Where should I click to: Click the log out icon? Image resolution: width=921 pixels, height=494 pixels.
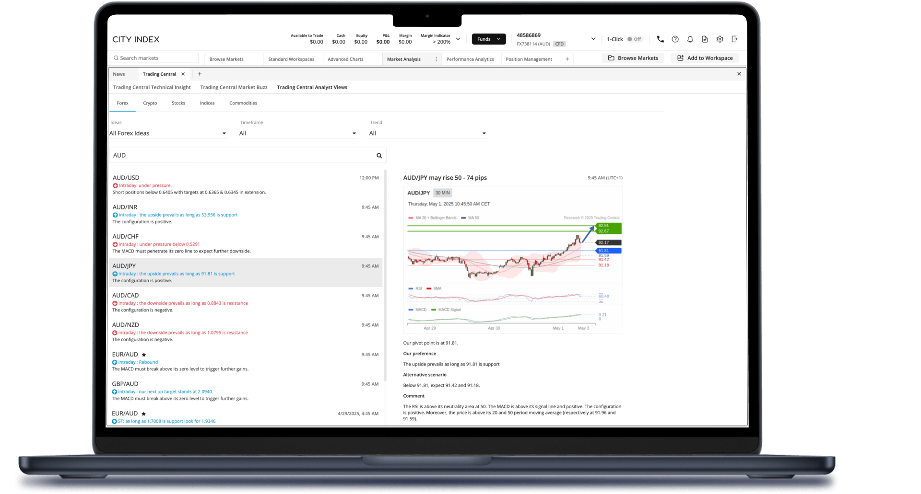point(734,39)
